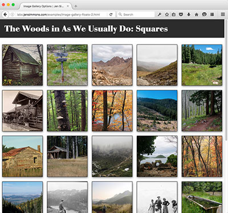
Task: Open developer tools wrench icon
Action: tap(160, 14)
